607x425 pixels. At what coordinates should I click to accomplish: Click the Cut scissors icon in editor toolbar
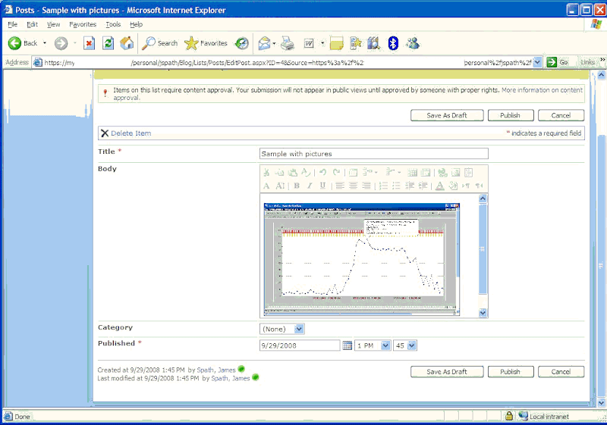[x=267, y=173]
